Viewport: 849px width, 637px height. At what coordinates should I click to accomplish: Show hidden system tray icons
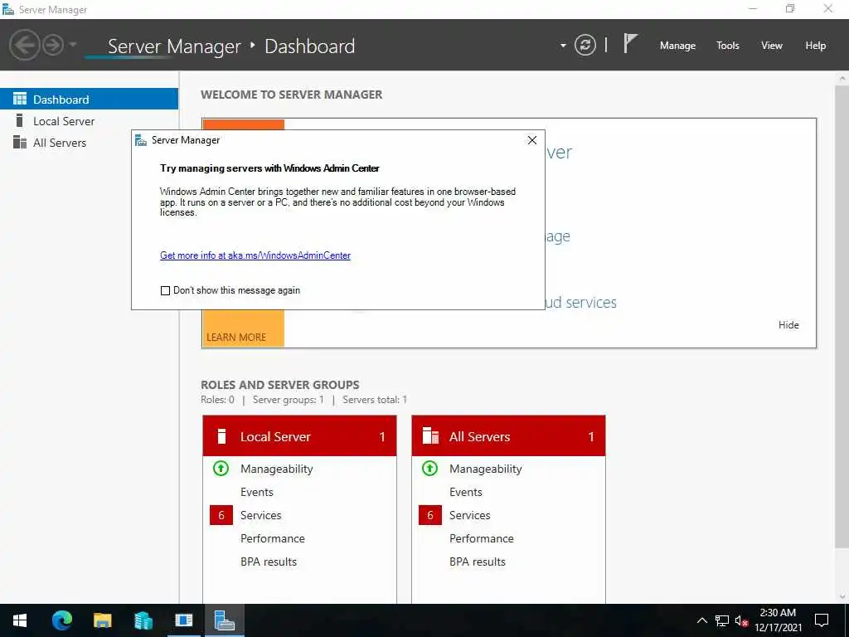[x=701, y=620]
